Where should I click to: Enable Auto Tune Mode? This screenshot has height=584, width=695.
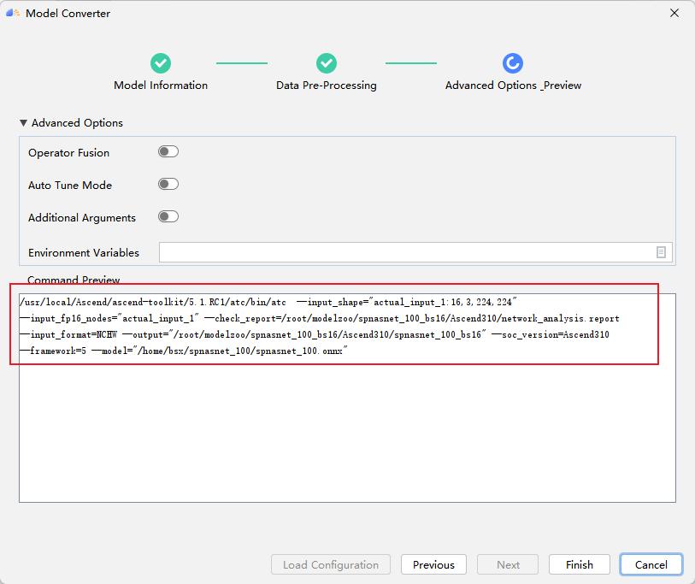tap(168, 184)
